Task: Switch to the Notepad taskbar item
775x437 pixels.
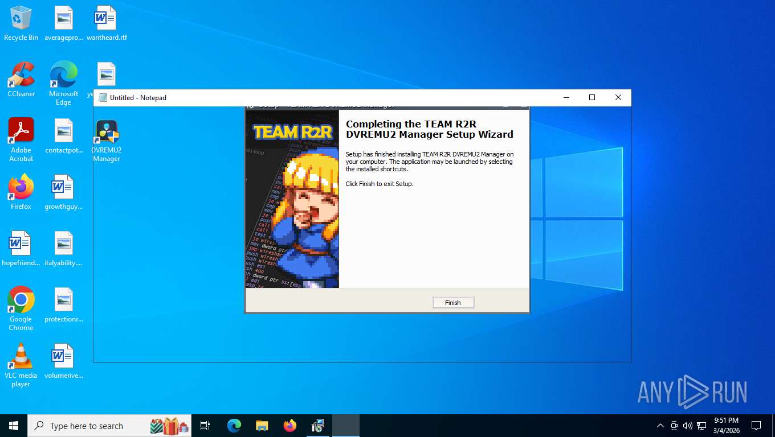Action: [346, 426]
